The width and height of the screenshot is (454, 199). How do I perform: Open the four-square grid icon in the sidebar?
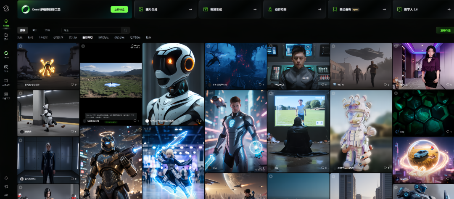click(x=6, y=95)
